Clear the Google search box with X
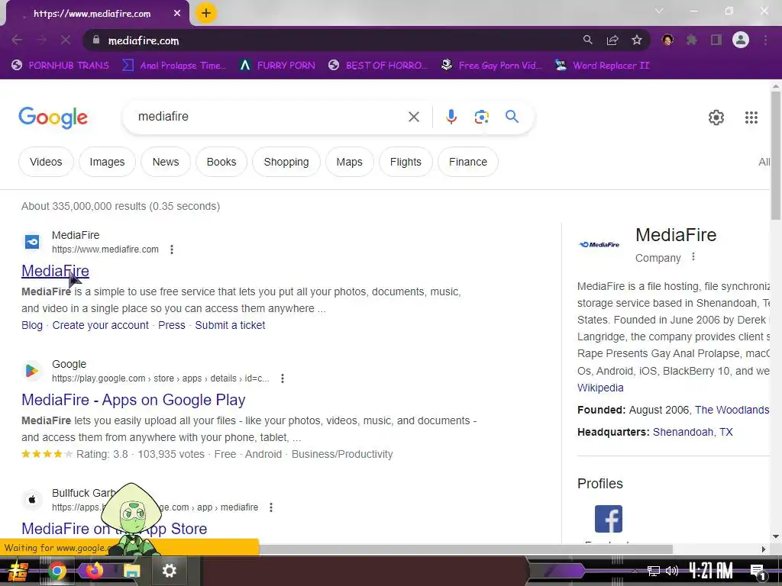The height and width of the screenshot is (586, 782). [413, 117]
